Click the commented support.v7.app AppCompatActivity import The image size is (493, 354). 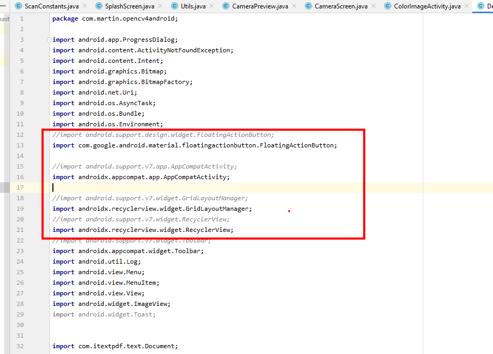(x=144, y=166)
